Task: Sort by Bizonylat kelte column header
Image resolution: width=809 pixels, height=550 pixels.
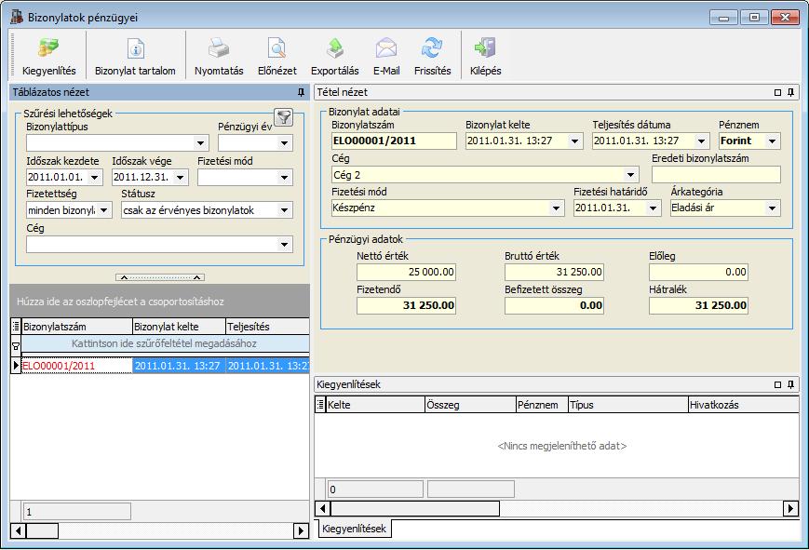Action: [179, 326]
